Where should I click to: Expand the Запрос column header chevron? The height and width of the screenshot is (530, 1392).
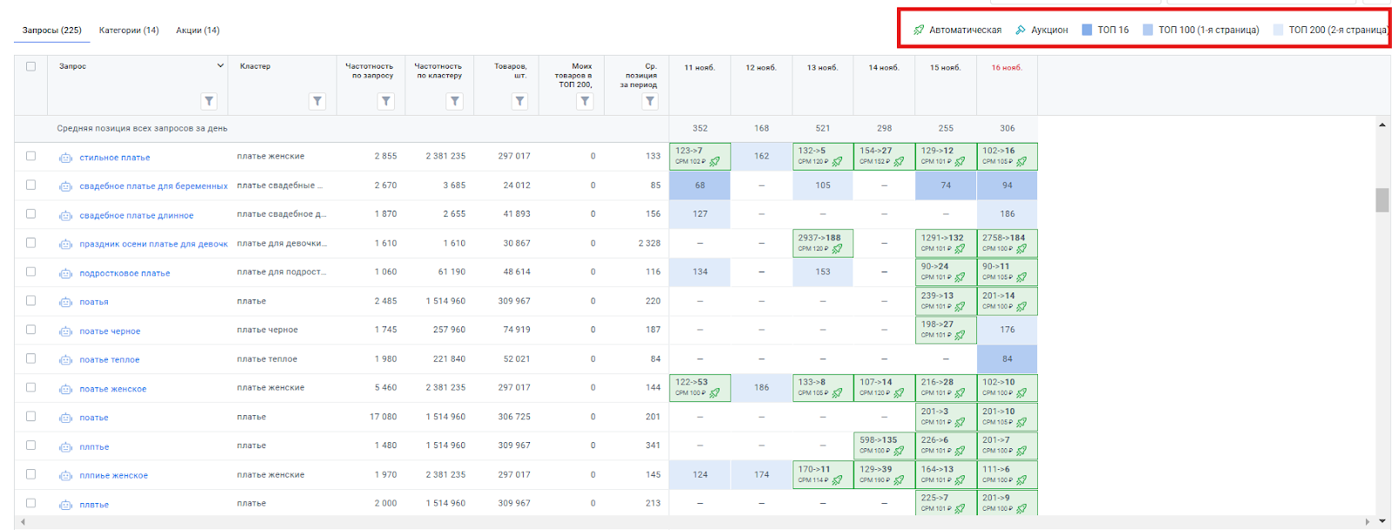[220, 66]
